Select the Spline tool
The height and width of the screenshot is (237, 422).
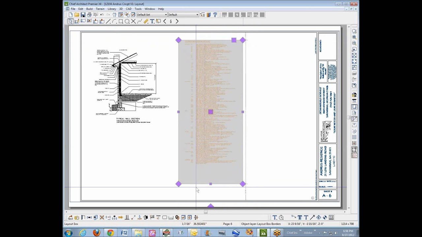[139, 21]
